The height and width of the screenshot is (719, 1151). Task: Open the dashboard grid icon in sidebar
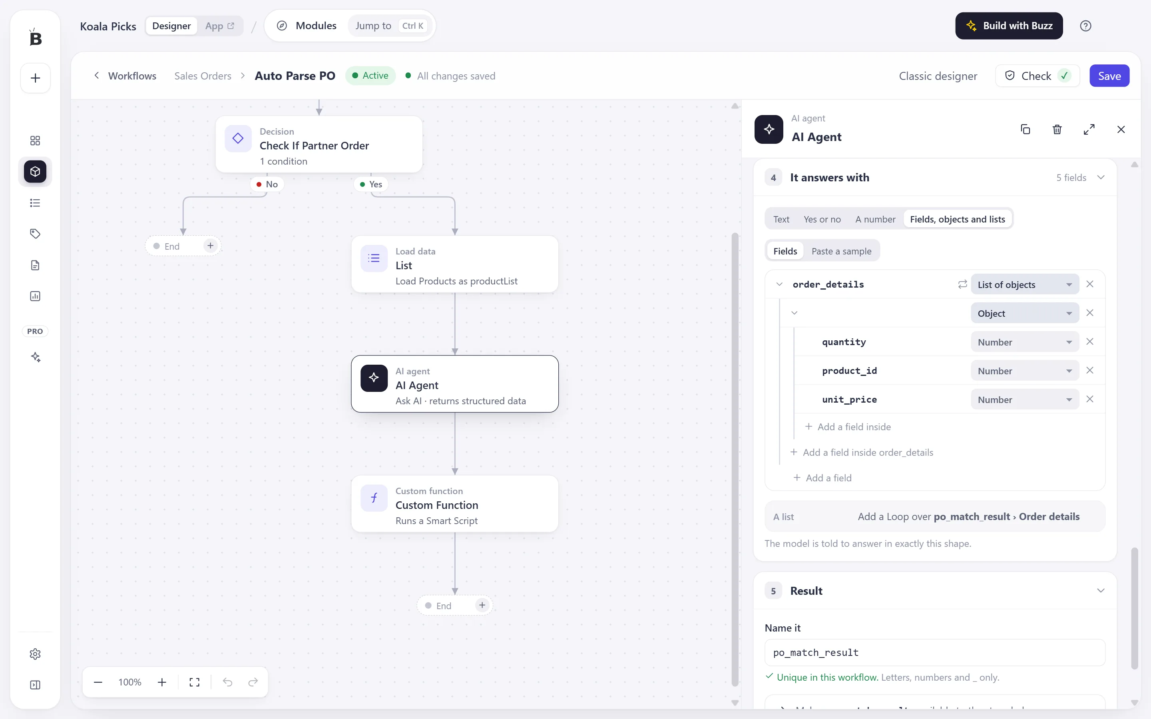[35, 140]
